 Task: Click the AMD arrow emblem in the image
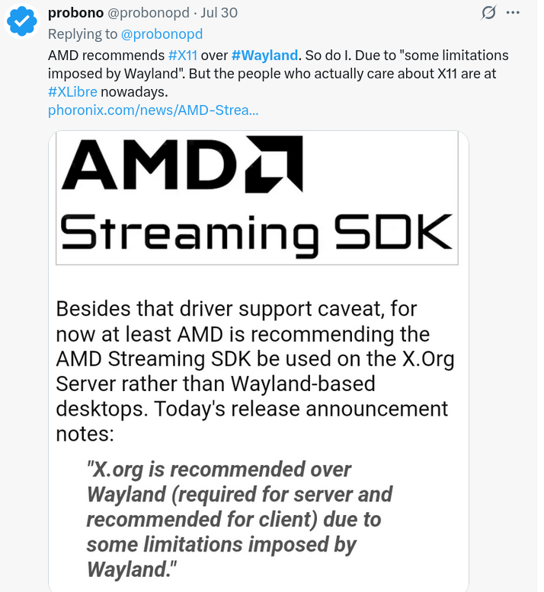click(x=274, y=164)
